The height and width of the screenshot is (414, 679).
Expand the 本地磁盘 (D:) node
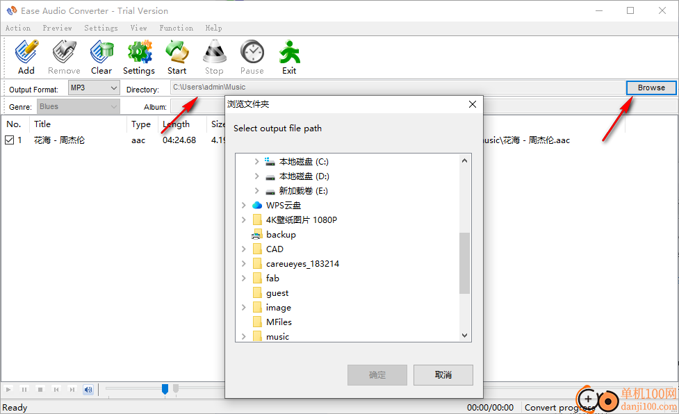click(x=256, y=176)
